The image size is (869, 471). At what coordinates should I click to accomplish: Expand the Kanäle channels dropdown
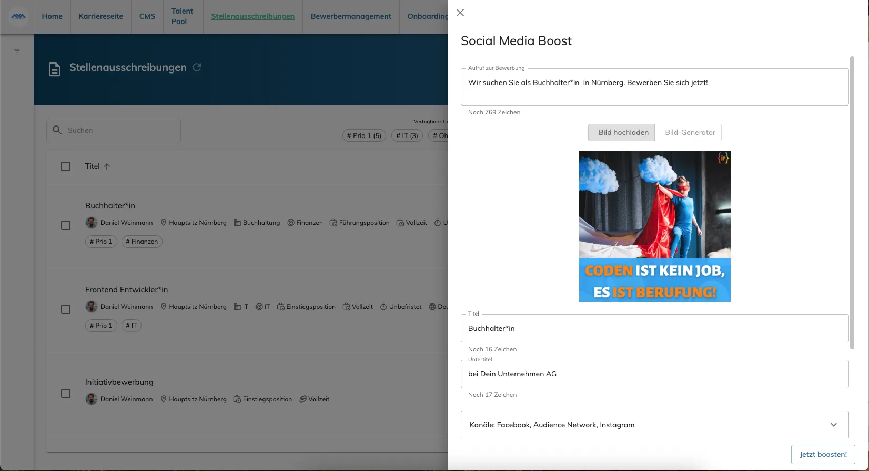(x=834, y=425)
